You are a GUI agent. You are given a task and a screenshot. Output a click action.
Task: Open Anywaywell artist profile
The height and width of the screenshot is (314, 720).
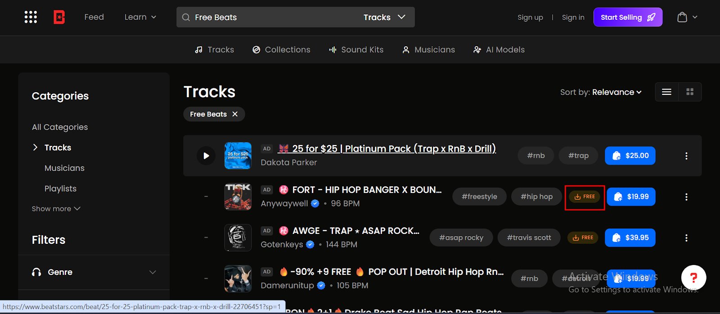(x=284, y=203)
